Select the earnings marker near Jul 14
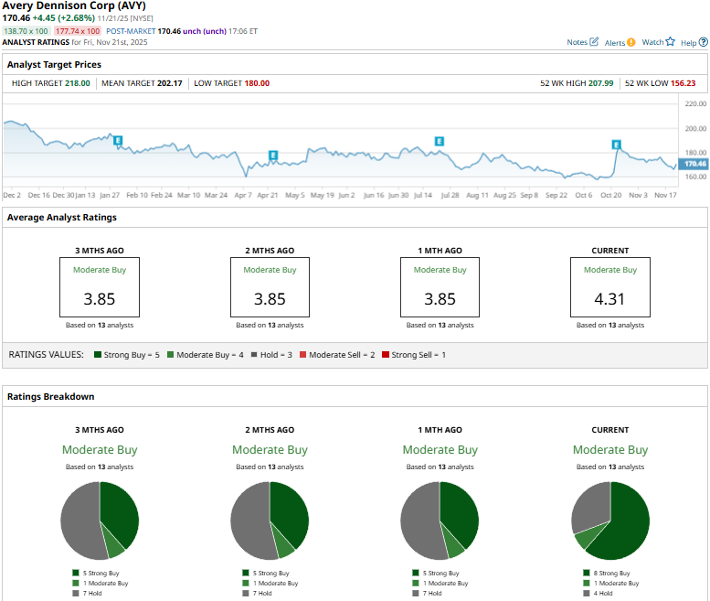The image size is (710, 601). 440,141
